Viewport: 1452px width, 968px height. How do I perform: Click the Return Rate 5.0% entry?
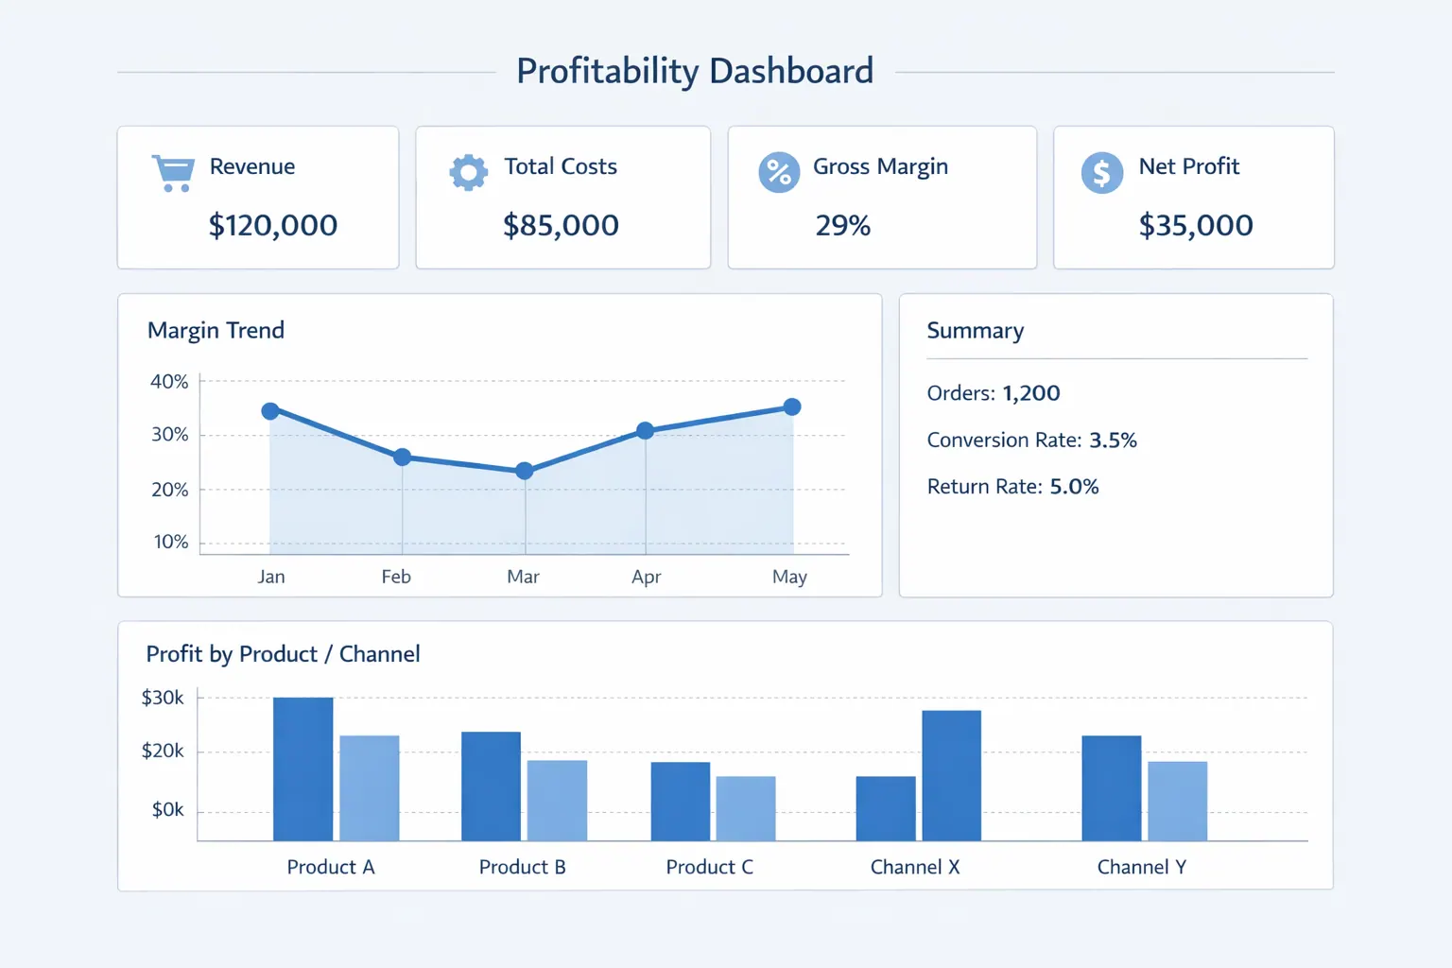click(x=1075, y=486)
